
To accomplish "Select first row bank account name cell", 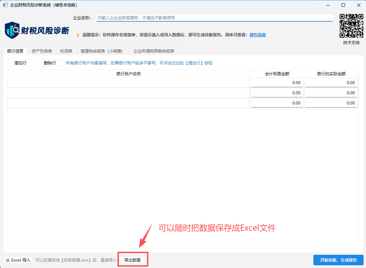I will [x=129, y=82].
